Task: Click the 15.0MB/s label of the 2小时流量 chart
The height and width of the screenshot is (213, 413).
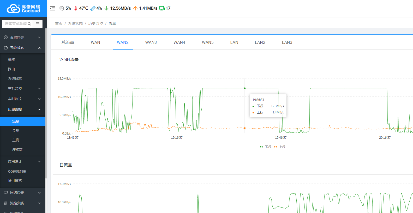Action: tap(64, 78)
